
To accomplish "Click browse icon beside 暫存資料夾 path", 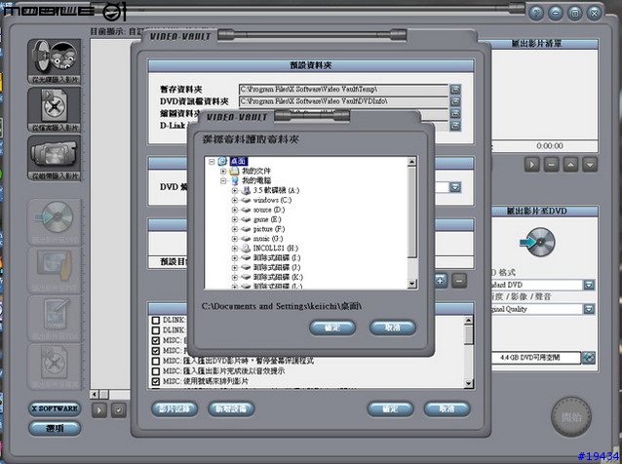I will [x=455, y=90].
